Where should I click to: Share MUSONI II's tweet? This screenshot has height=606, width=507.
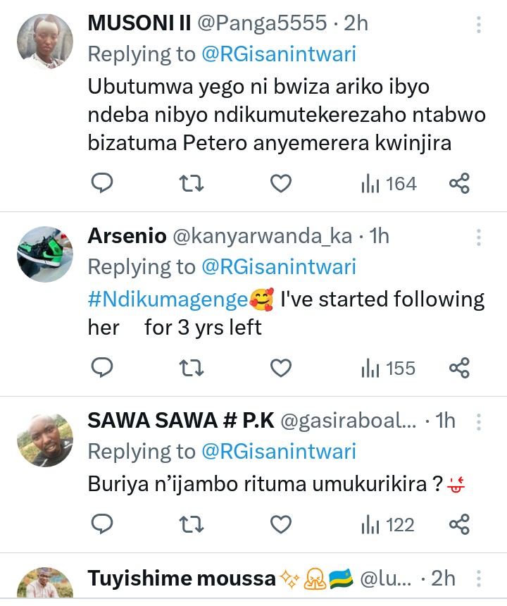pyautogui.click(x=459, y=184)
